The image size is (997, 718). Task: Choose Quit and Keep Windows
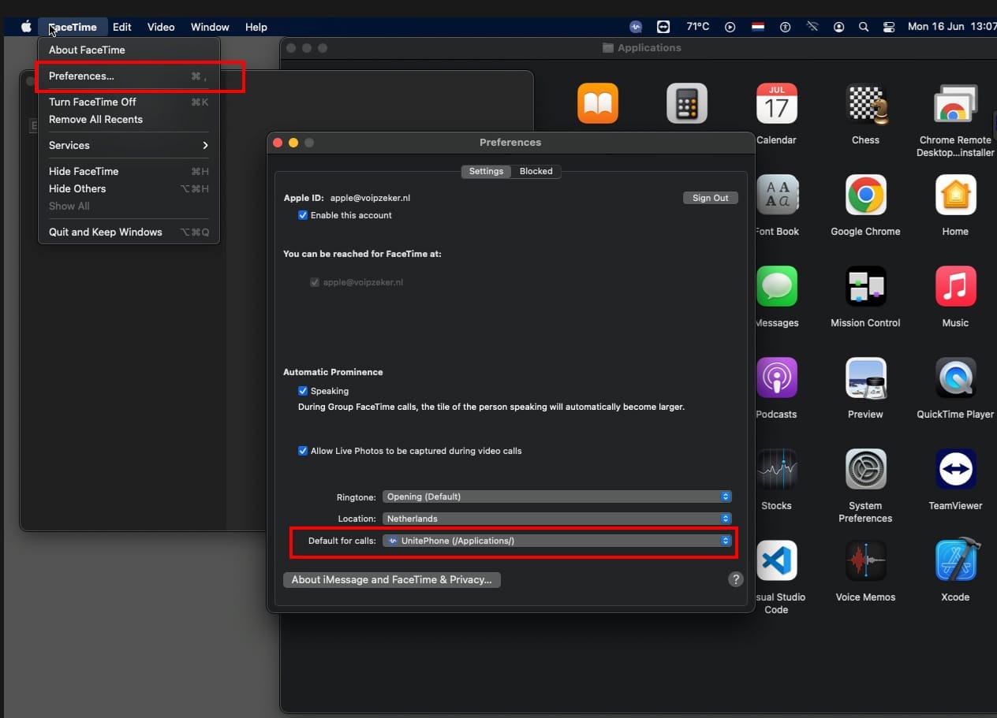point(129,232)
